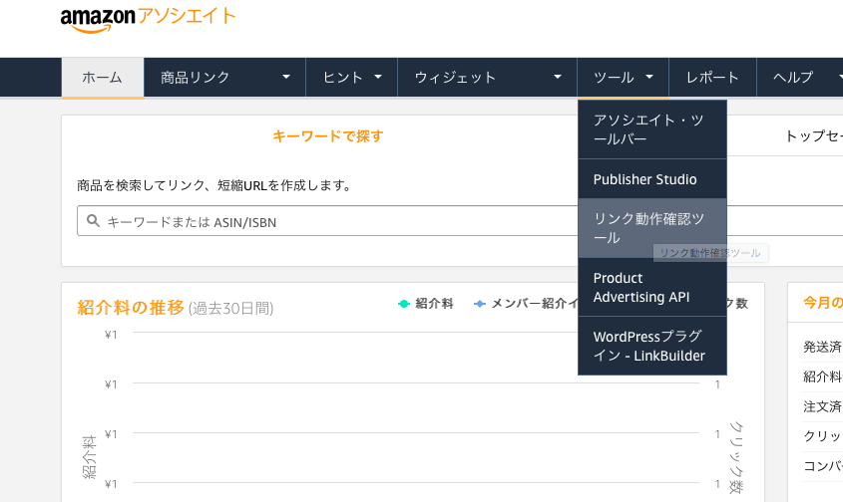Select リンク動作確認ツール from the dropdown
Screen dimensions: 843x502
(x=652, y=228)
